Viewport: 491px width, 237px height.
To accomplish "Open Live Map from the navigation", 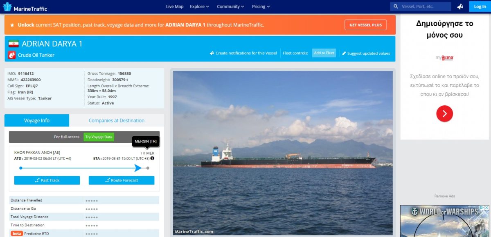I will 175,7.
